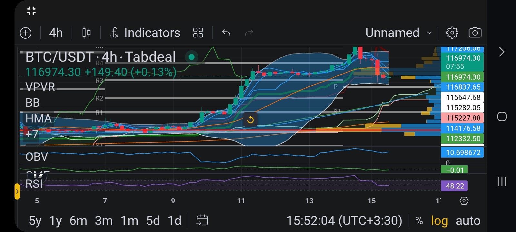Tap Android home button

point(502,116)
